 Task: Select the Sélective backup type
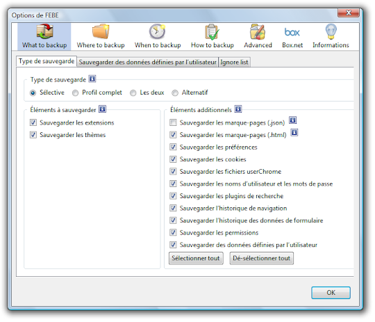(33, 92)
